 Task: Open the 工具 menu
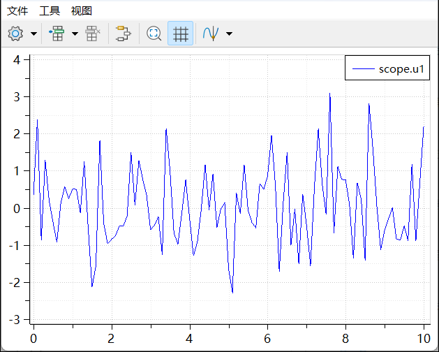(x=50, y=10)
